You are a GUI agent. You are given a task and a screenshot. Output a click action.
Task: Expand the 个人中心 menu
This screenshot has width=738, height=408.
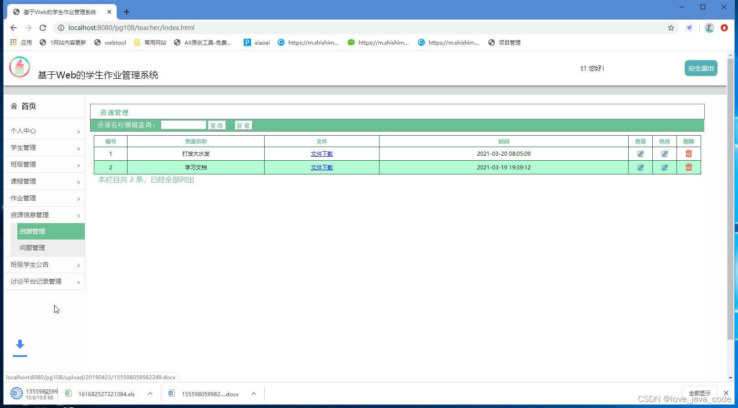point(44,131)
